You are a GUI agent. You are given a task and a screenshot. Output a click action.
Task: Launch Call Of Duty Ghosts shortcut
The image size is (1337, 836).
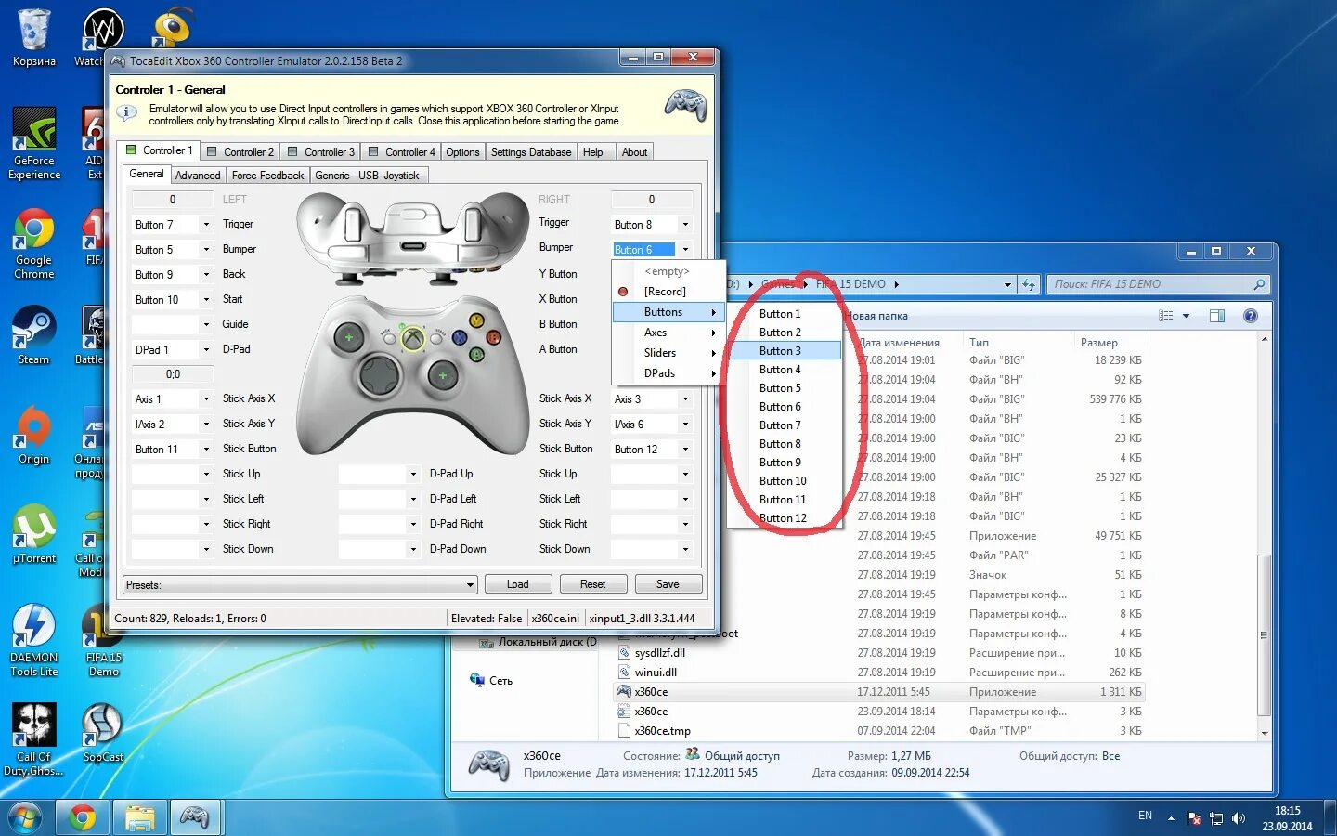34,739
